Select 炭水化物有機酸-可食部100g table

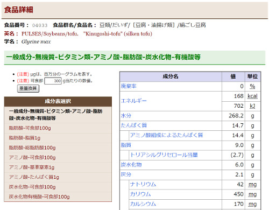click(x=39, y=197)
